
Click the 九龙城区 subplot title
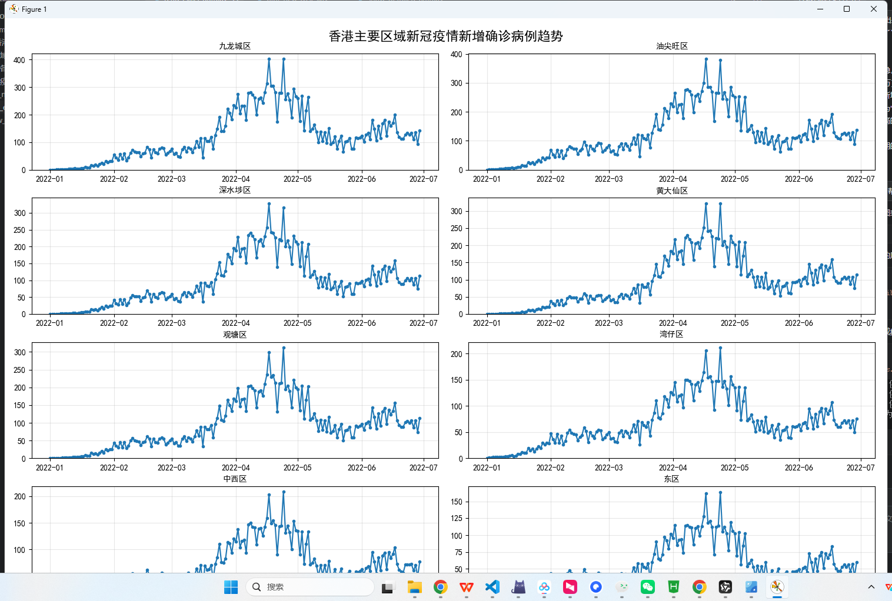coord(235,46)
